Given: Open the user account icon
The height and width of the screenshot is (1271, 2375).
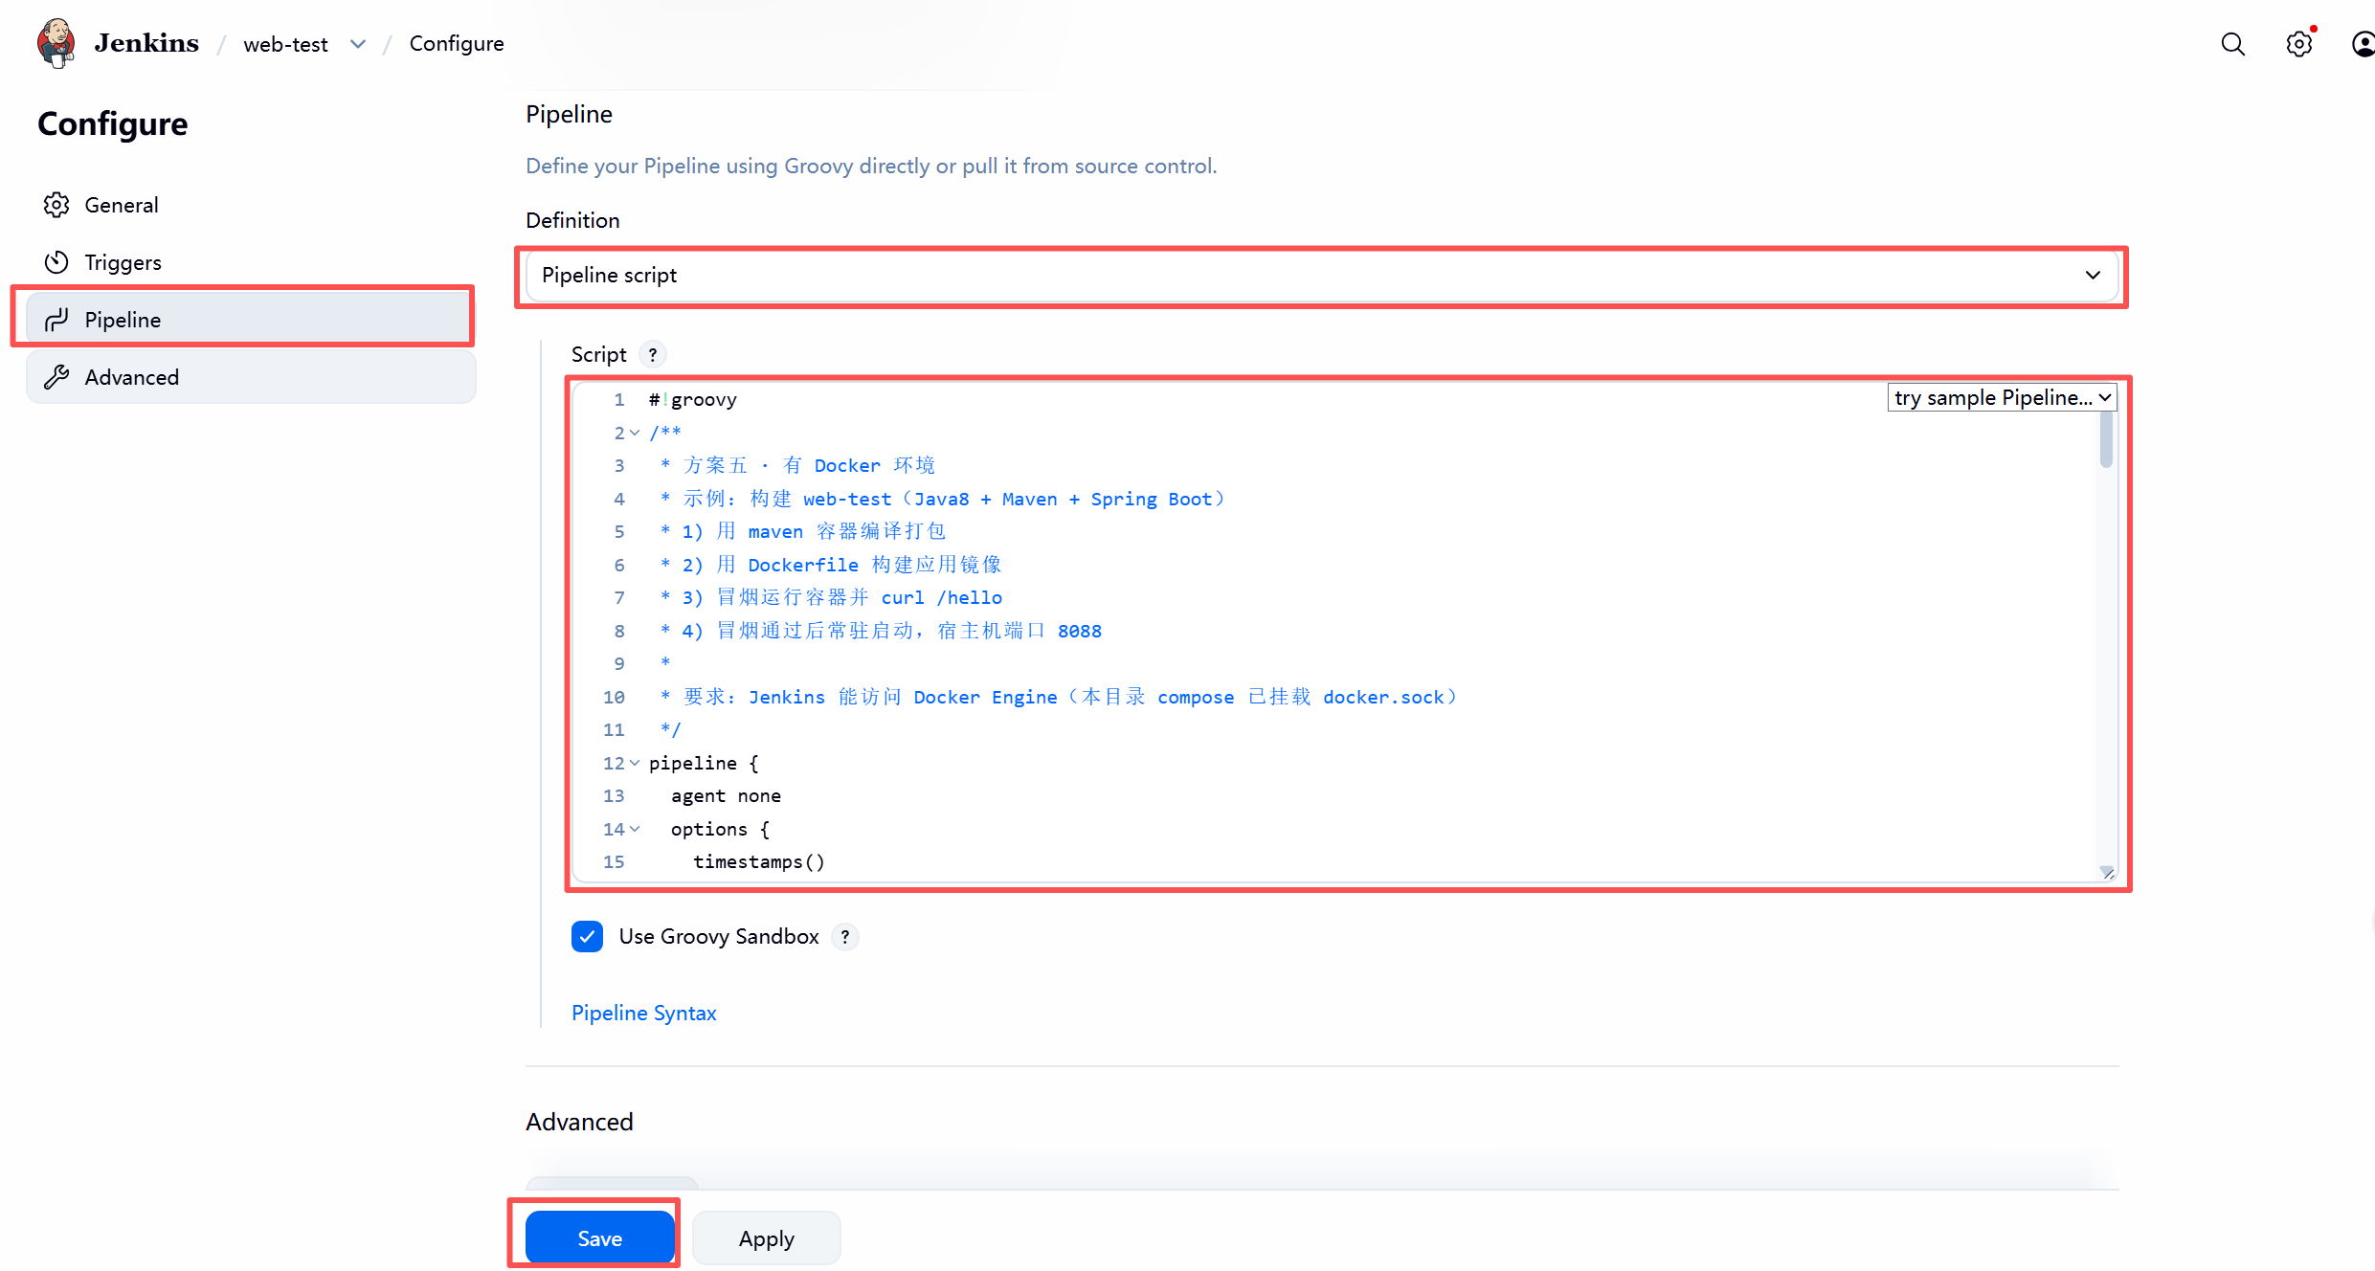Looking at the screenshot, I should pyautogui.click(x=2363, y=44).
